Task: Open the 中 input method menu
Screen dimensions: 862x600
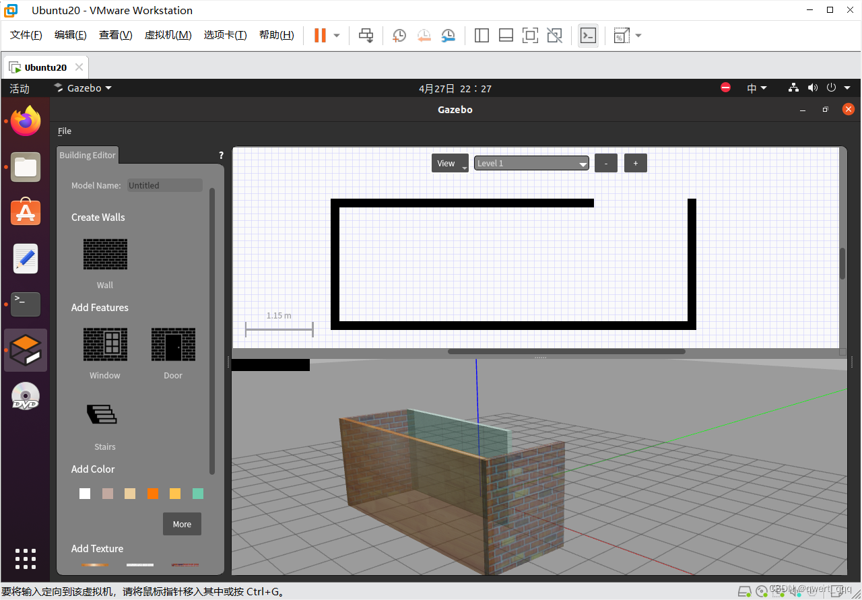Action: click(x=757, y=88)
